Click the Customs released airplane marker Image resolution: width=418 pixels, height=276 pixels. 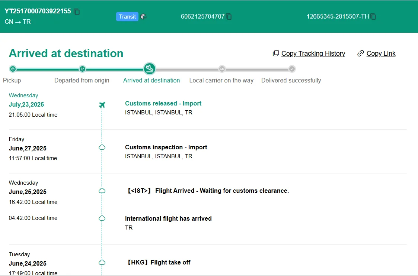(102, 105)
